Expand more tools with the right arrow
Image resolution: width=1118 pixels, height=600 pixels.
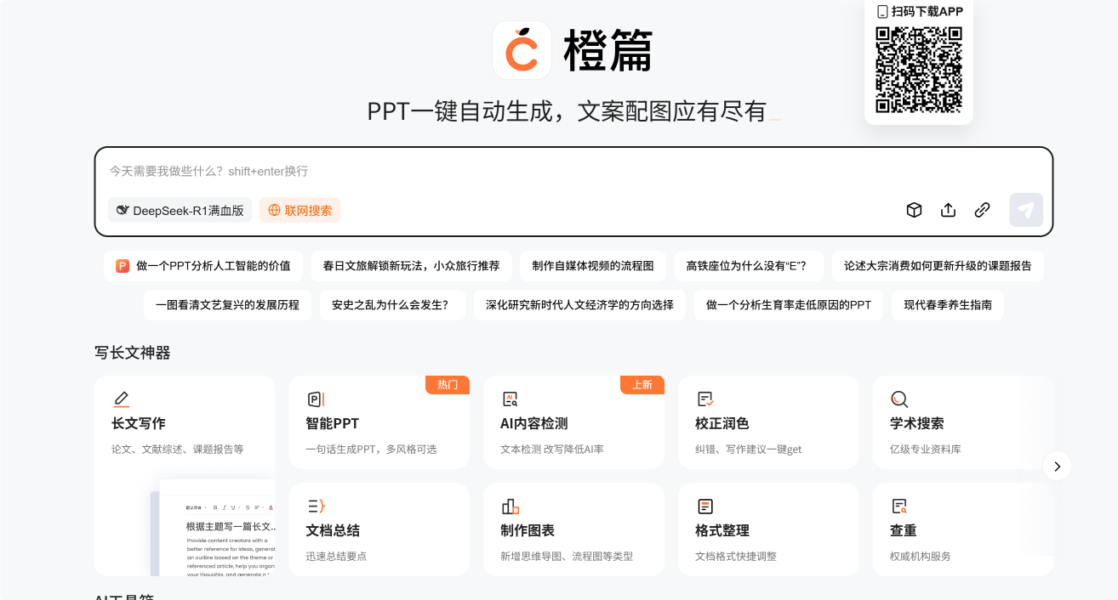1057,466
